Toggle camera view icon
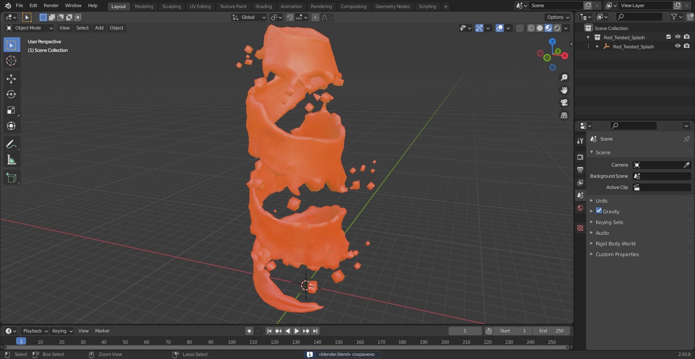The height and width of the screenshot is (359, 695). coord(564,103)
